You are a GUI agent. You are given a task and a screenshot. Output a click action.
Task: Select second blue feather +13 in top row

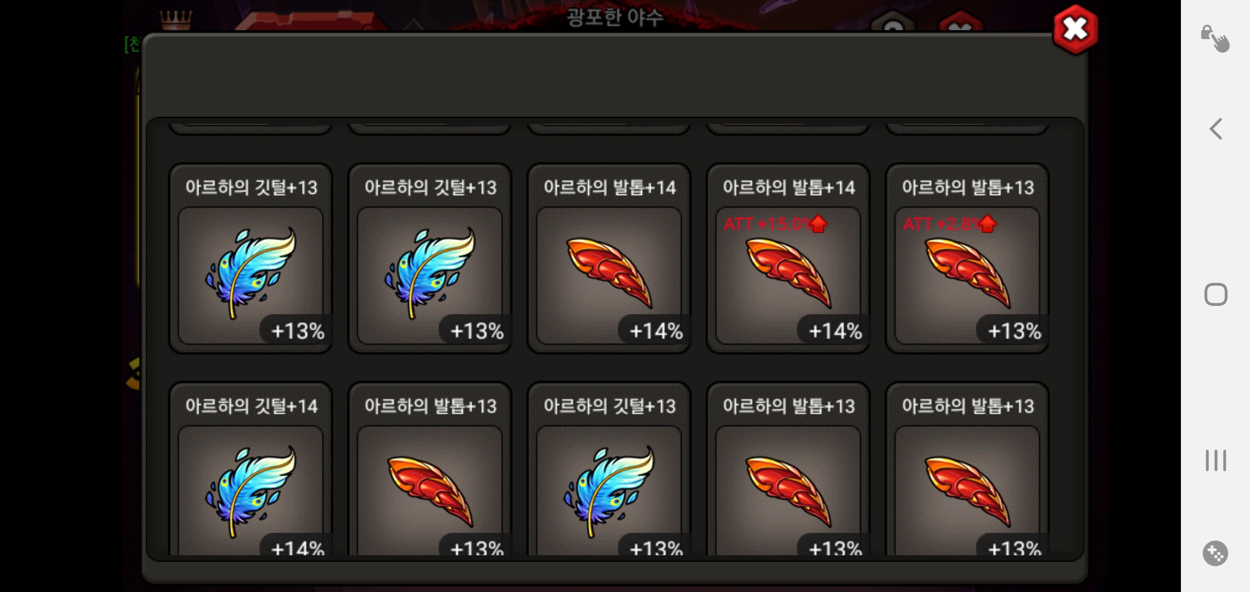click(430, 258)
